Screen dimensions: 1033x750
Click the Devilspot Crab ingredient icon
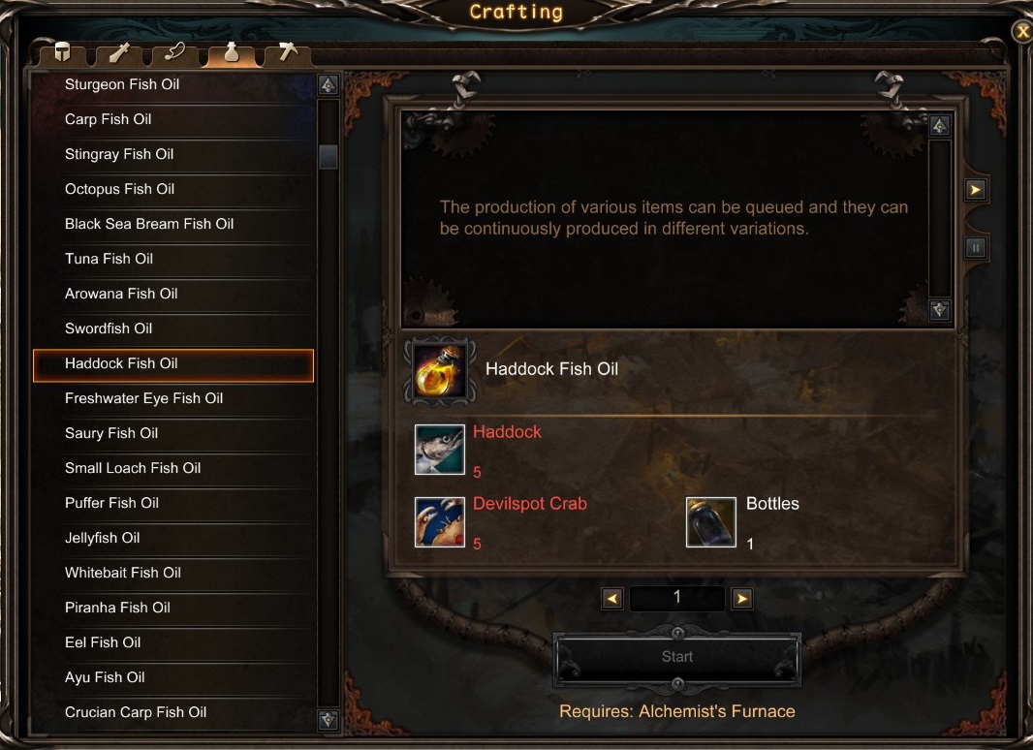(439, 522)
